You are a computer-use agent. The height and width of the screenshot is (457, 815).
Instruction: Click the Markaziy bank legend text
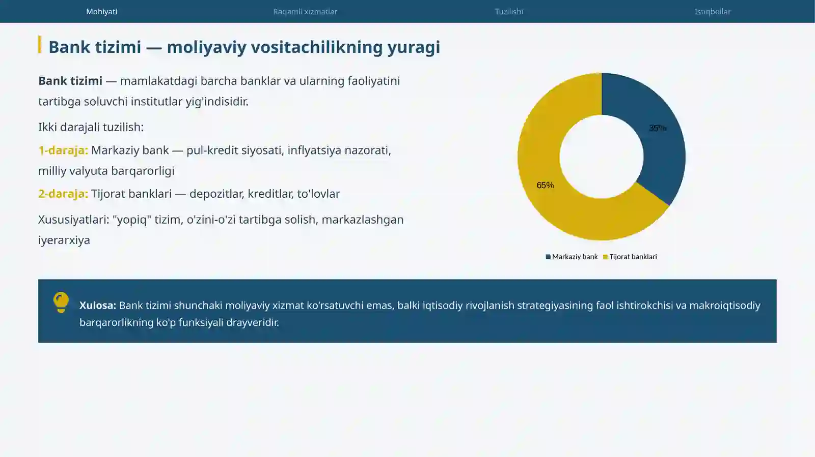[x=575, y=257]
